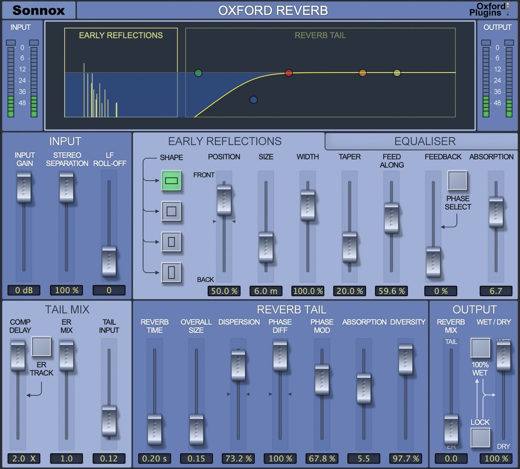The height and width of the screenshot is (469, 520).
Task: Click the Oxford Plugins logo
Action: (489, 10)
